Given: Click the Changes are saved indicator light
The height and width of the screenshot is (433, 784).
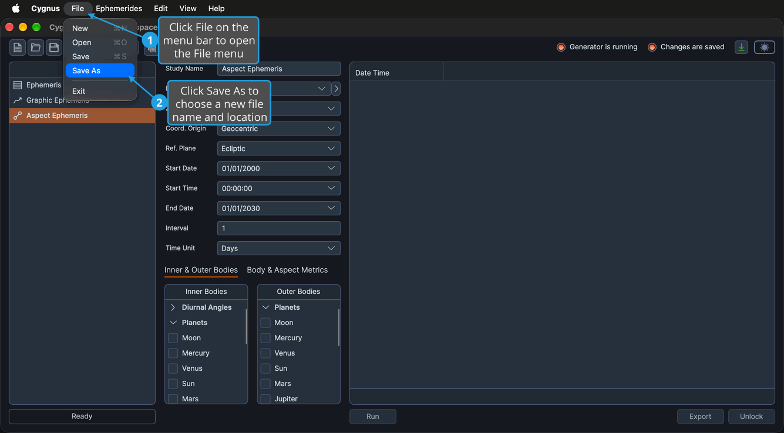Looking at the screenshot, I should tap(652, 47).
